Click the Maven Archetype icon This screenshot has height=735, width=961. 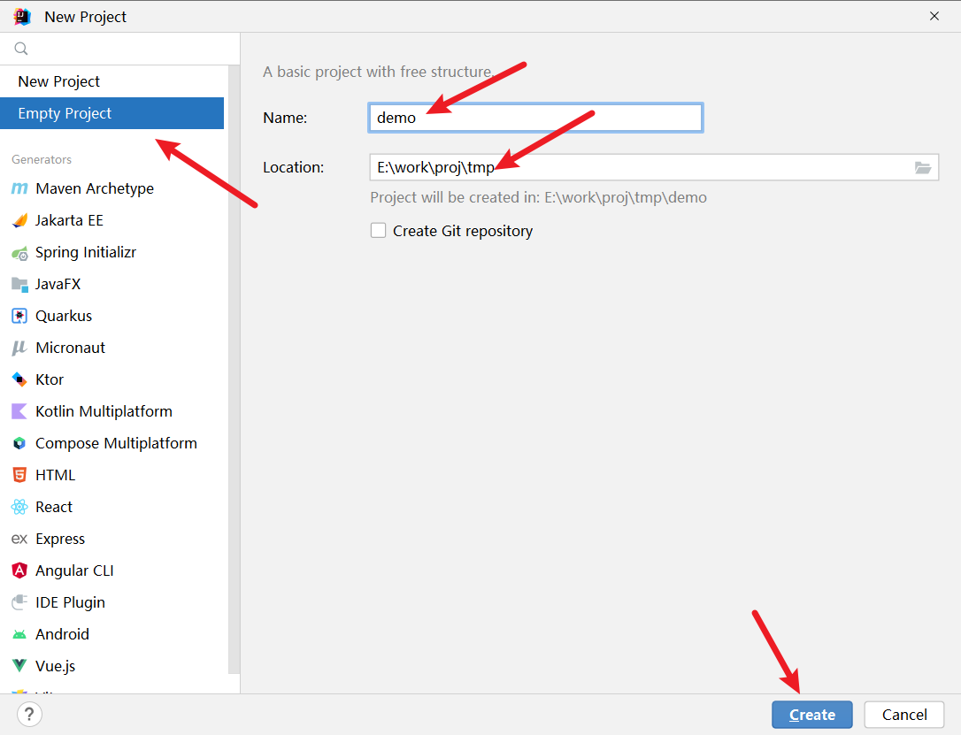19,188
